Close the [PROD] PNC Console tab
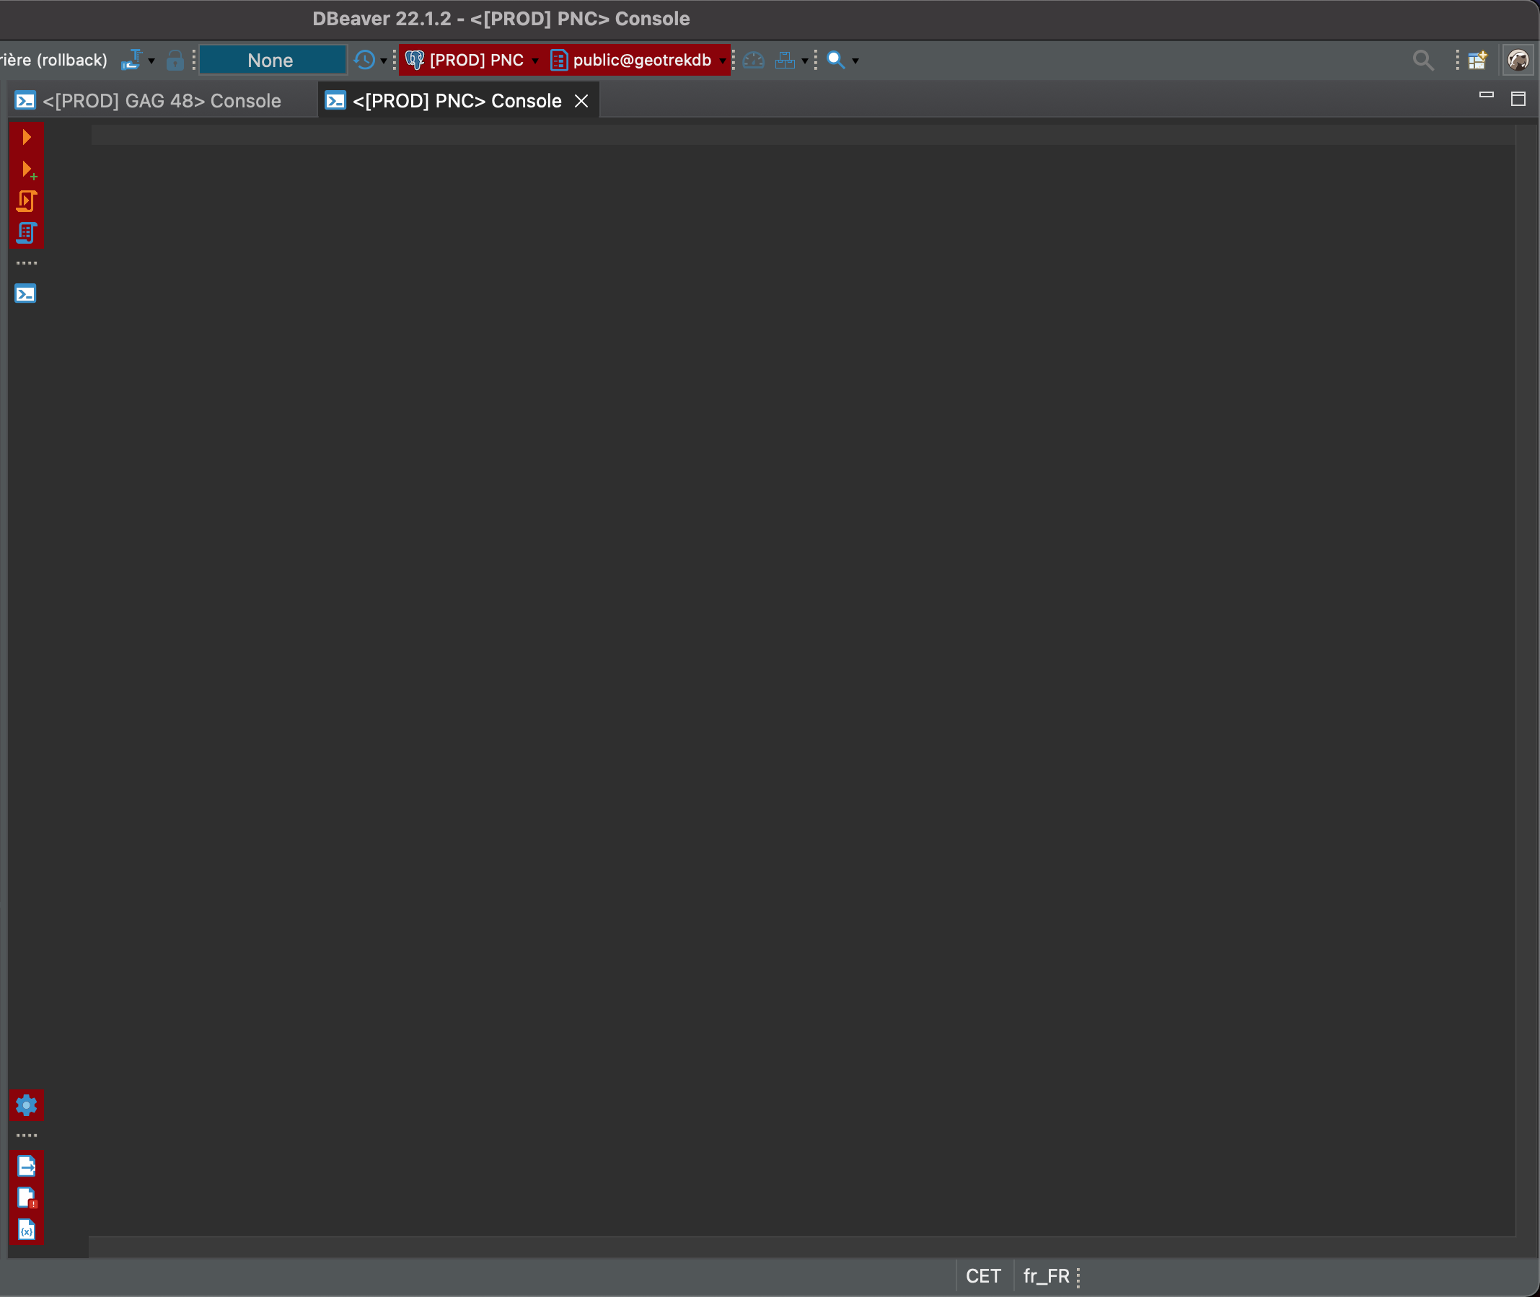This screenshot has width=1540, height=1297. coord(581,101)
